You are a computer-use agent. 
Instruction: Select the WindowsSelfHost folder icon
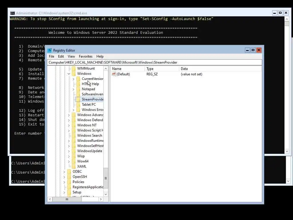coord(74,146)
